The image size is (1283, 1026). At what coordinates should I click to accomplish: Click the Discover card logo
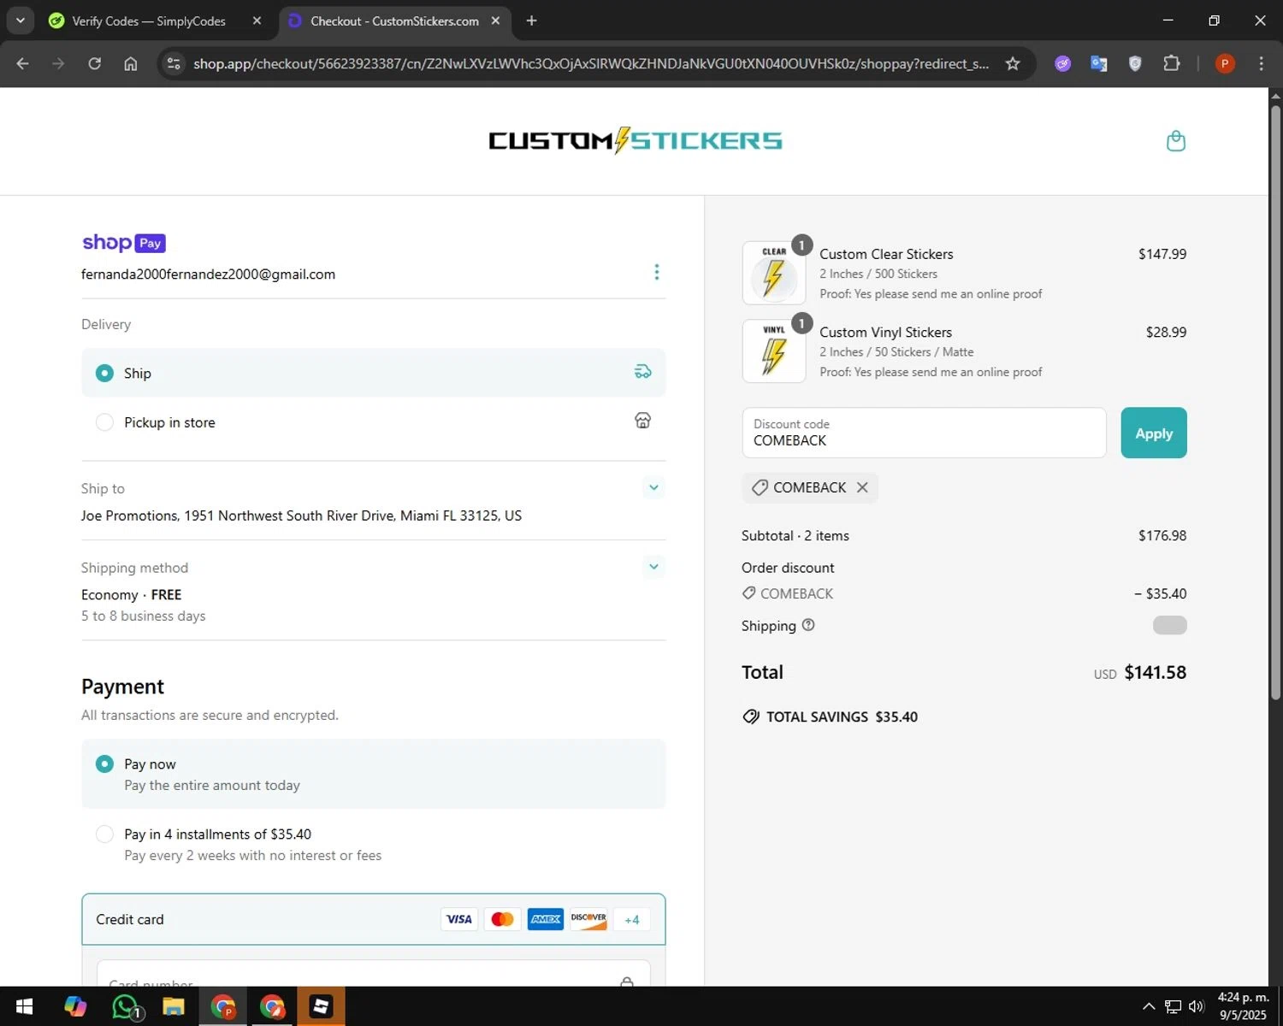(x=588, y=919)
